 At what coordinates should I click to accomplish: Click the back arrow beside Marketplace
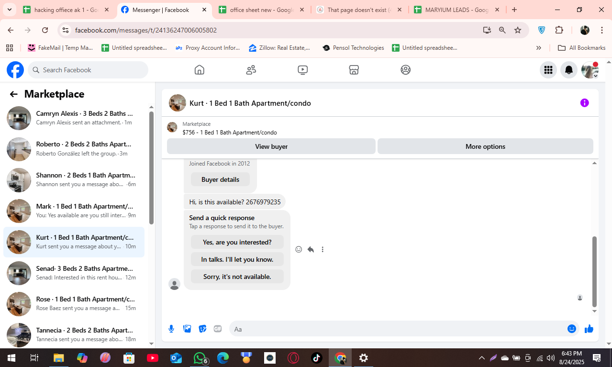pyautogui.click(x=14, y=94)
